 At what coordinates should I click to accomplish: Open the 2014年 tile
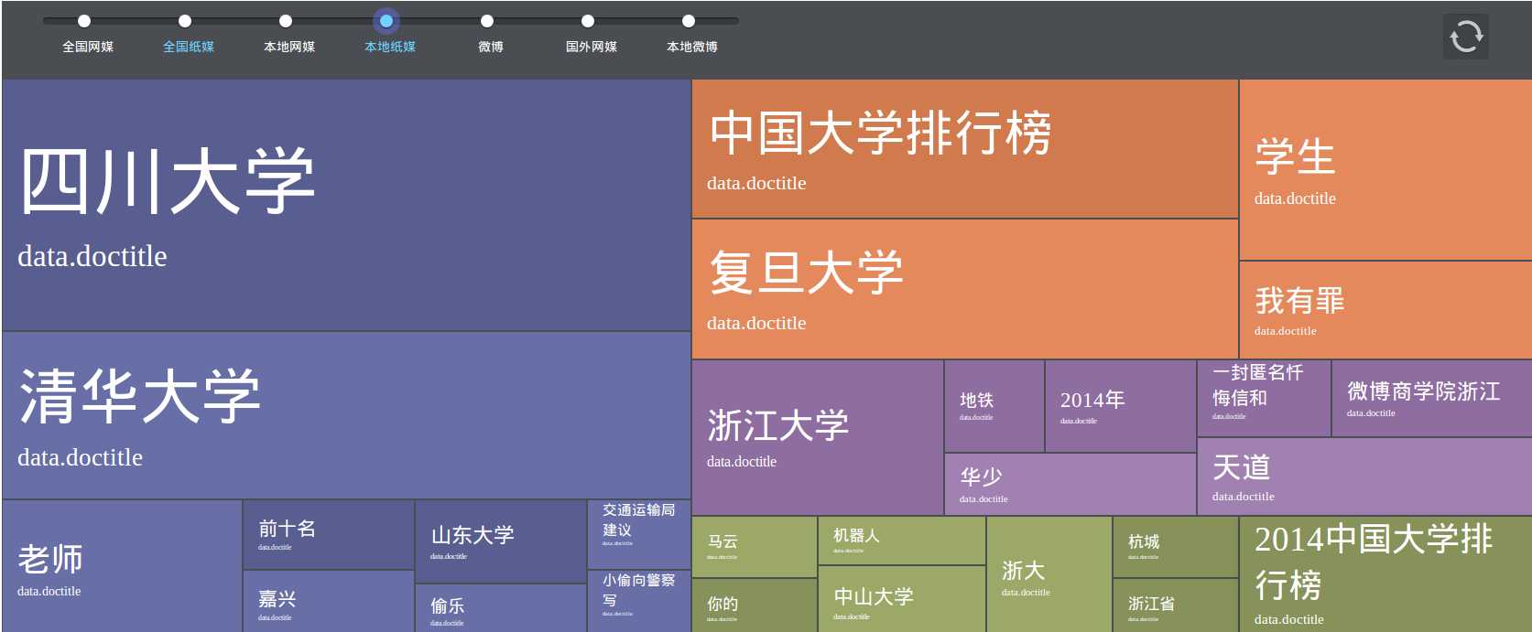tap(1121, 406)
